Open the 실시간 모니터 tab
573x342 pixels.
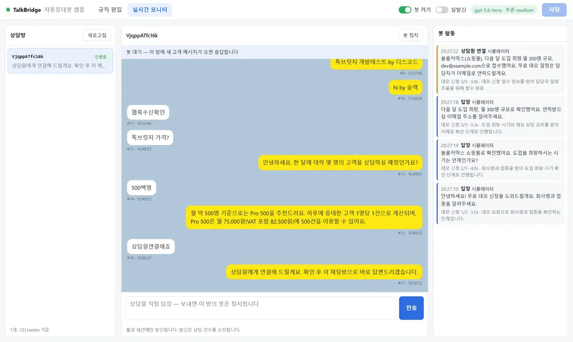click(150, 10)
